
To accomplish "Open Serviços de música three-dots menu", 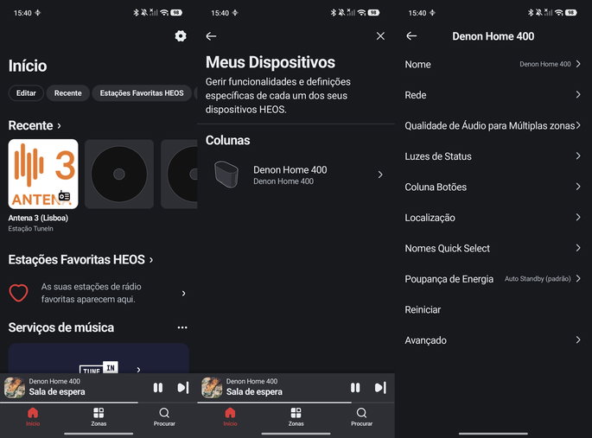I will click(x=182, y=327).
